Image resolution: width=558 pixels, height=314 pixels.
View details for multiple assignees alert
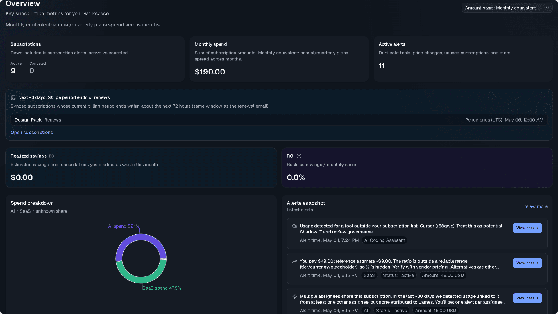tap(527, 298)
